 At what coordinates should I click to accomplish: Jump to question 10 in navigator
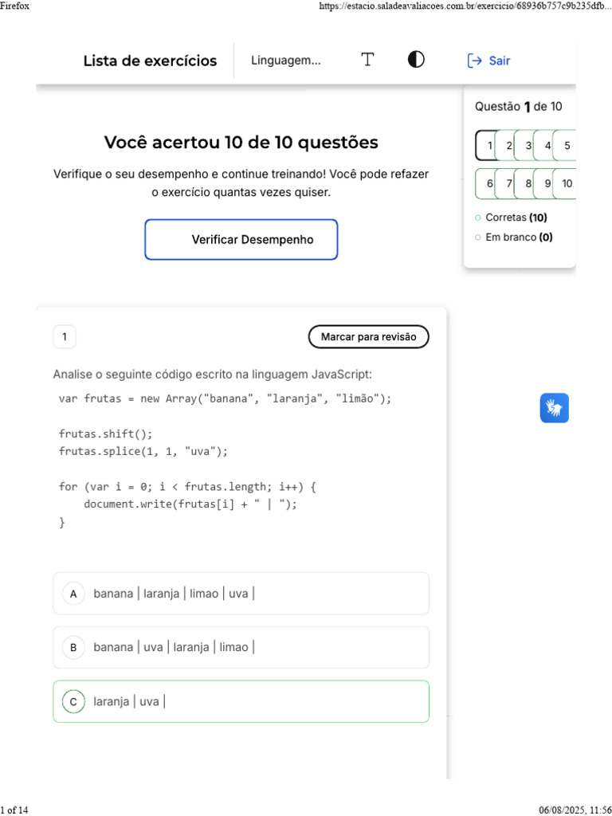pyautogui.click(x=565, y=183)
